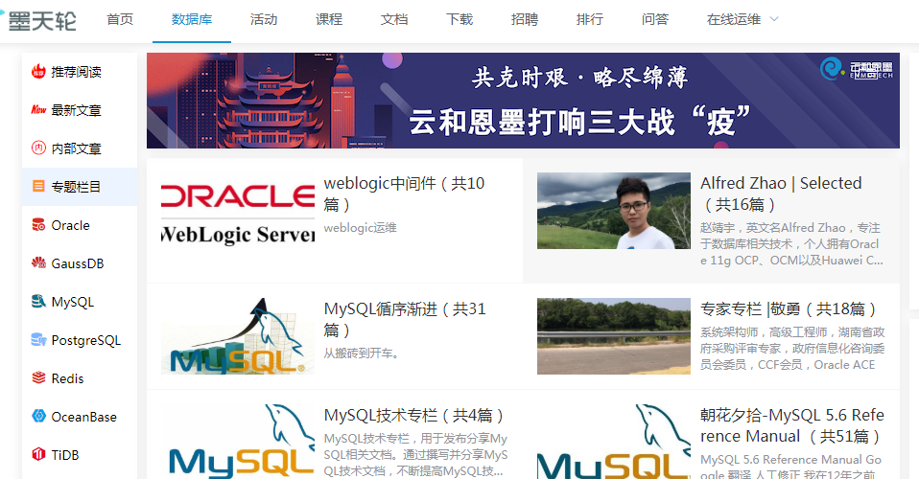Open the Oracle WebLogic Server thumbnail
The width and height of the screenshot is (919, 479).
238,211
